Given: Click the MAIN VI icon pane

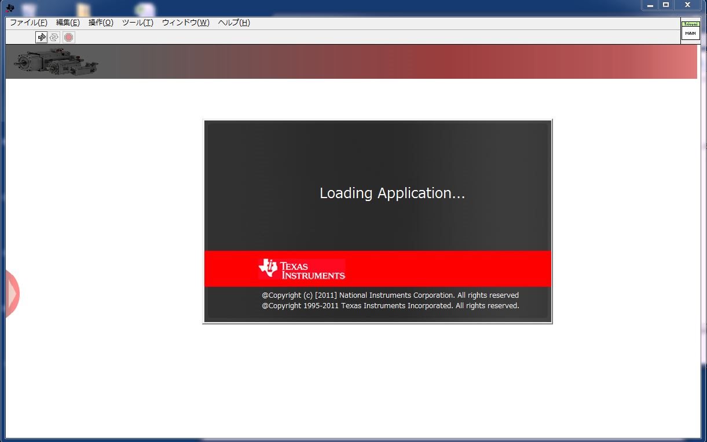Looking at the screenshot, I should pyautogui.click(x=690, y=31).
